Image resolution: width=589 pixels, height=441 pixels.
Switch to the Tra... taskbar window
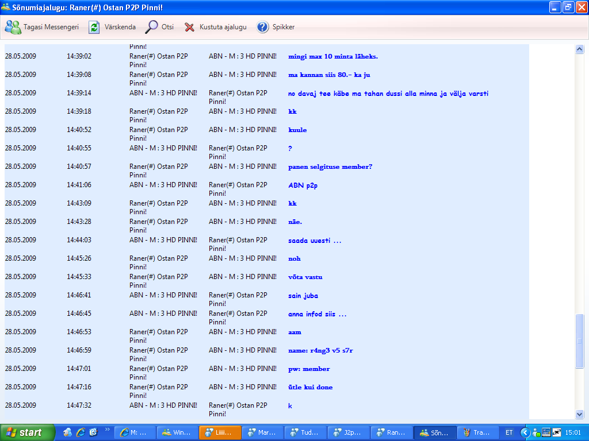(477, 432)
